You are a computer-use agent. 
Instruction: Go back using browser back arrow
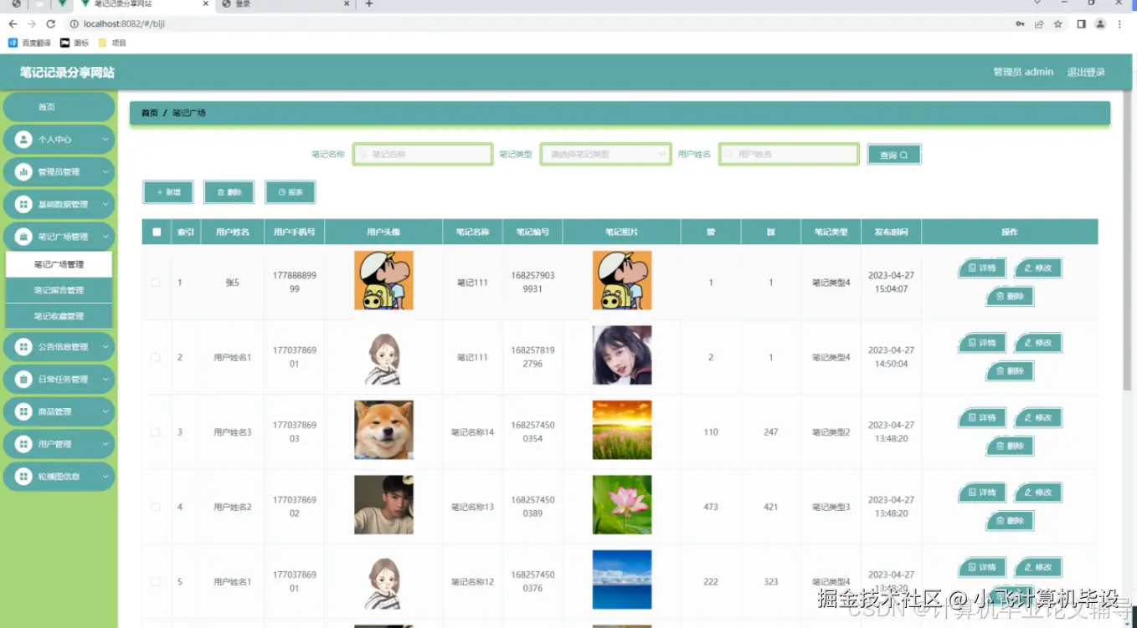coord(13,24)
